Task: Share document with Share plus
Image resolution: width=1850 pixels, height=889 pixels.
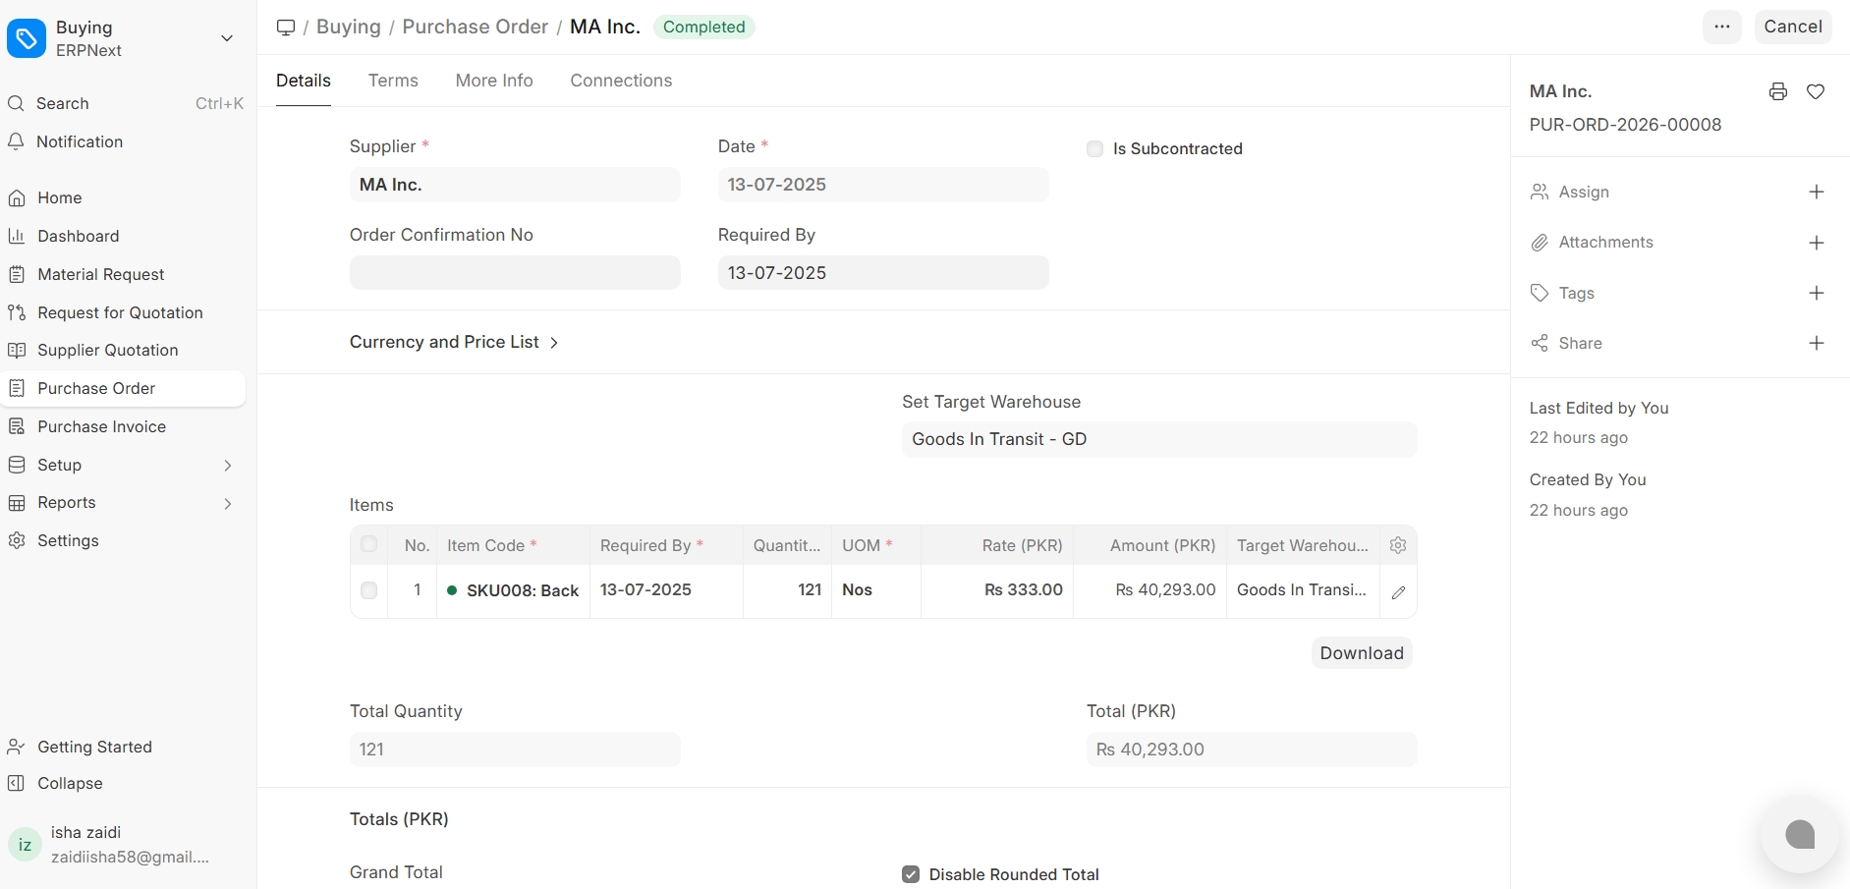Action: (x=1817, y=343)
